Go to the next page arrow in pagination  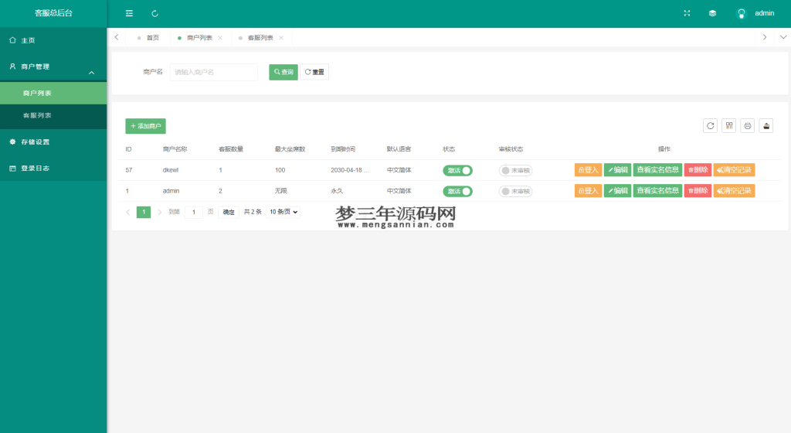pos(159,212)
